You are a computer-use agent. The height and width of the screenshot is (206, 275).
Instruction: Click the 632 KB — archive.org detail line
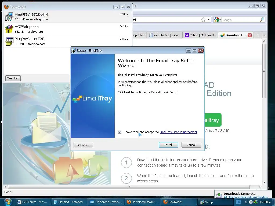[x=29, y=32]
